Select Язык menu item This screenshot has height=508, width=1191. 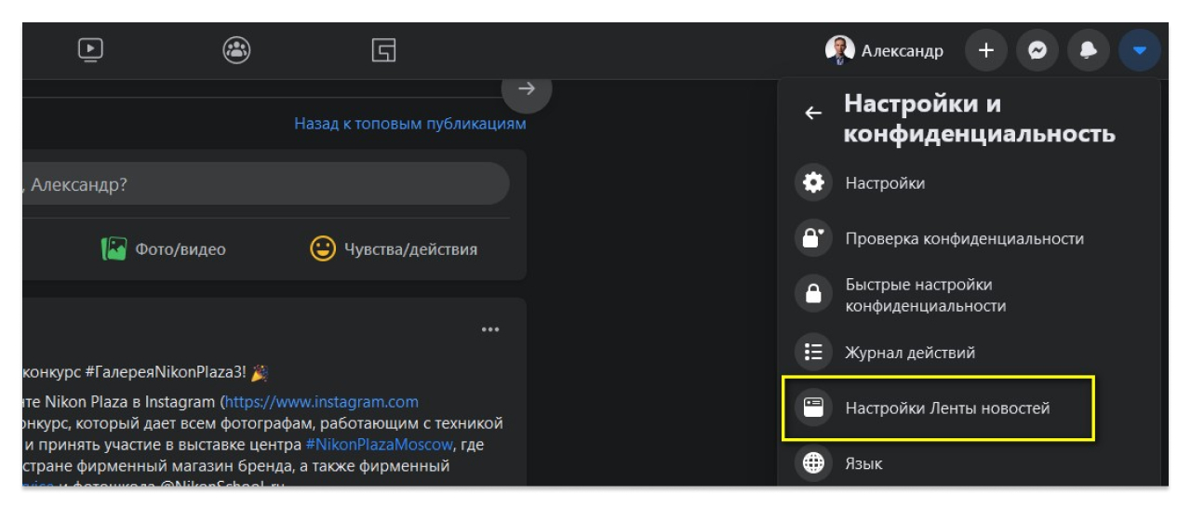click(863, 463)
